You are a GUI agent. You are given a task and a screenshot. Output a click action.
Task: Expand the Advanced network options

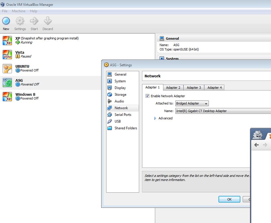(155, 118)
